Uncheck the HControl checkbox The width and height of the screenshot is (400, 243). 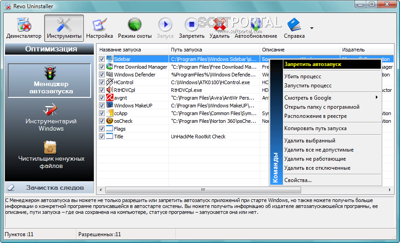102,82
